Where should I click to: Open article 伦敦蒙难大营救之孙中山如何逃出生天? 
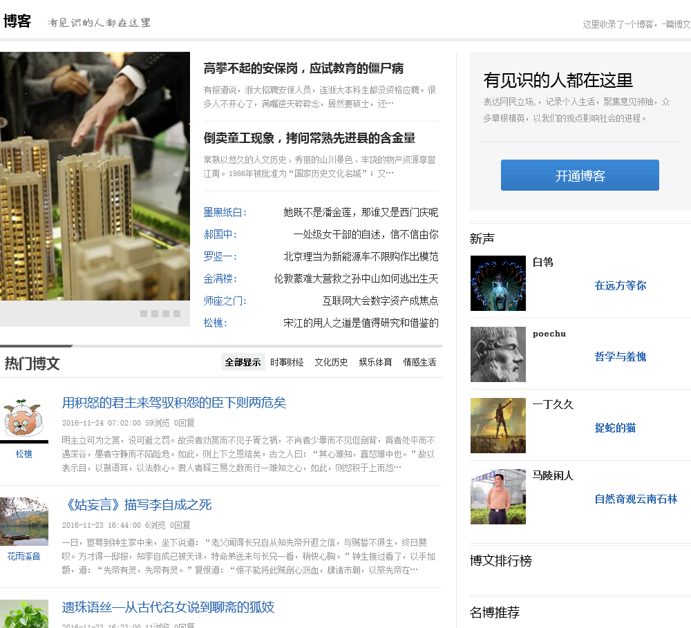(x=356, y=278)
